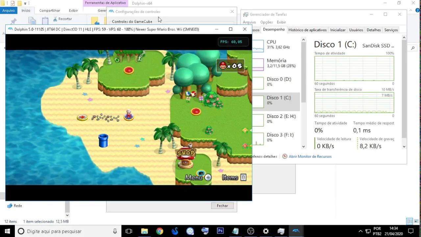The height and width of the screenshot is (237, 421).
Task: Click the Fechar button in the controller dialog
Action: click(x=222, y=205)
